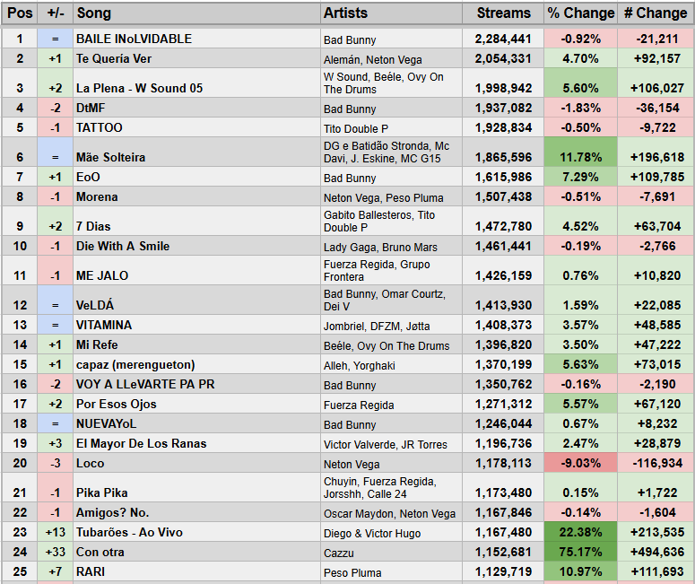This screenshot has width=695, height=584.
Task: Click the % Change column header
Action: click(580, 13)
